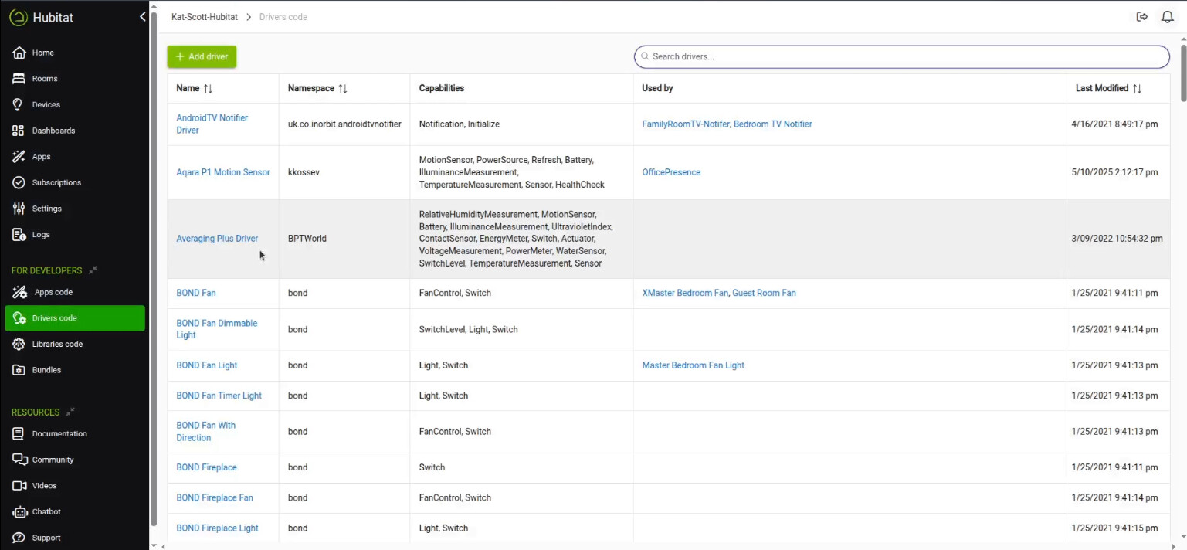Open BOND Fan With Direction driver

(x=206, y=431)
